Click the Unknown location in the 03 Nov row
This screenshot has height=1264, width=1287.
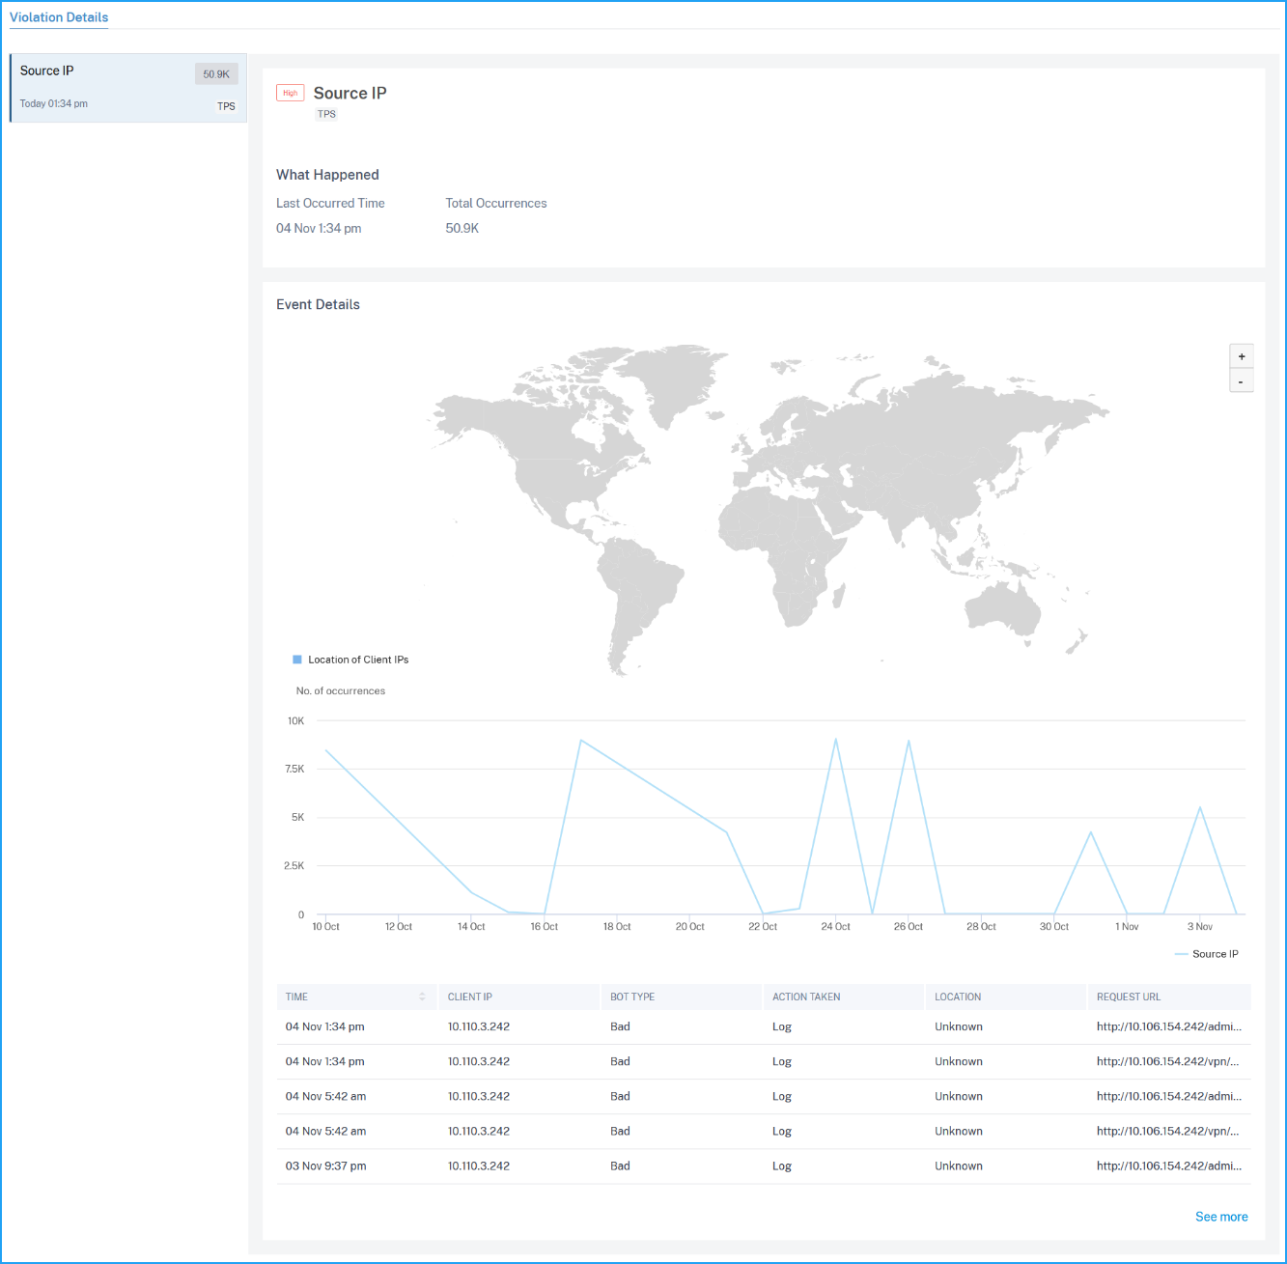(x=959, y=1166)
